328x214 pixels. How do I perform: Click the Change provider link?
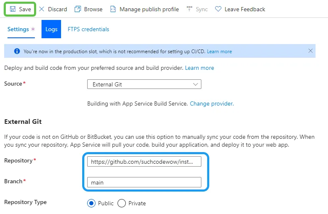(x=212, y=103)
